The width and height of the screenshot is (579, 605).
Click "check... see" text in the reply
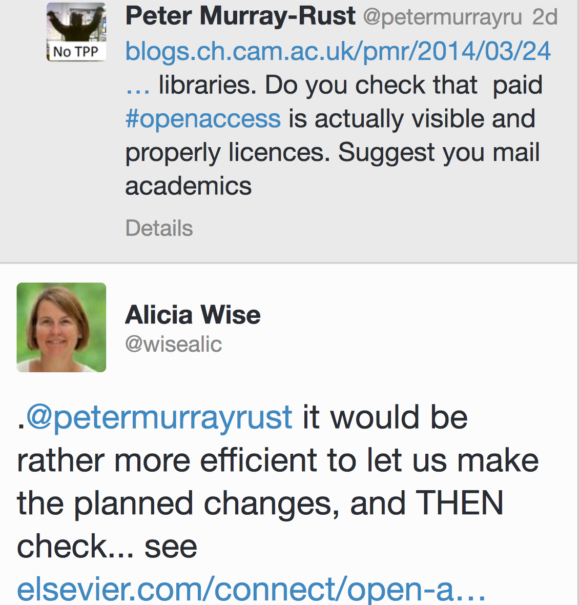click(107, 546)
